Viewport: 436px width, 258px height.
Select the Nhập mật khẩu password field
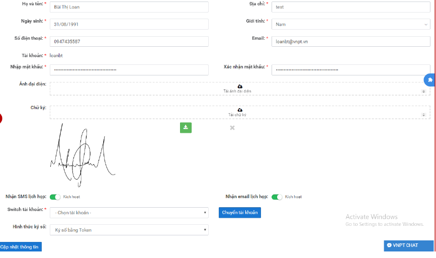click(x=129, y=70)
